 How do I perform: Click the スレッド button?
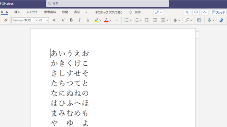click(218, 12)
